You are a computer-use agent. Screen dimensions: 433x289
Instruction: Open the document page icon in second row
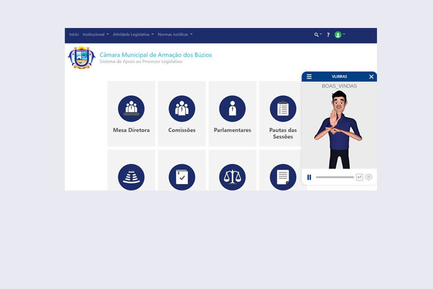coord(283,177)
